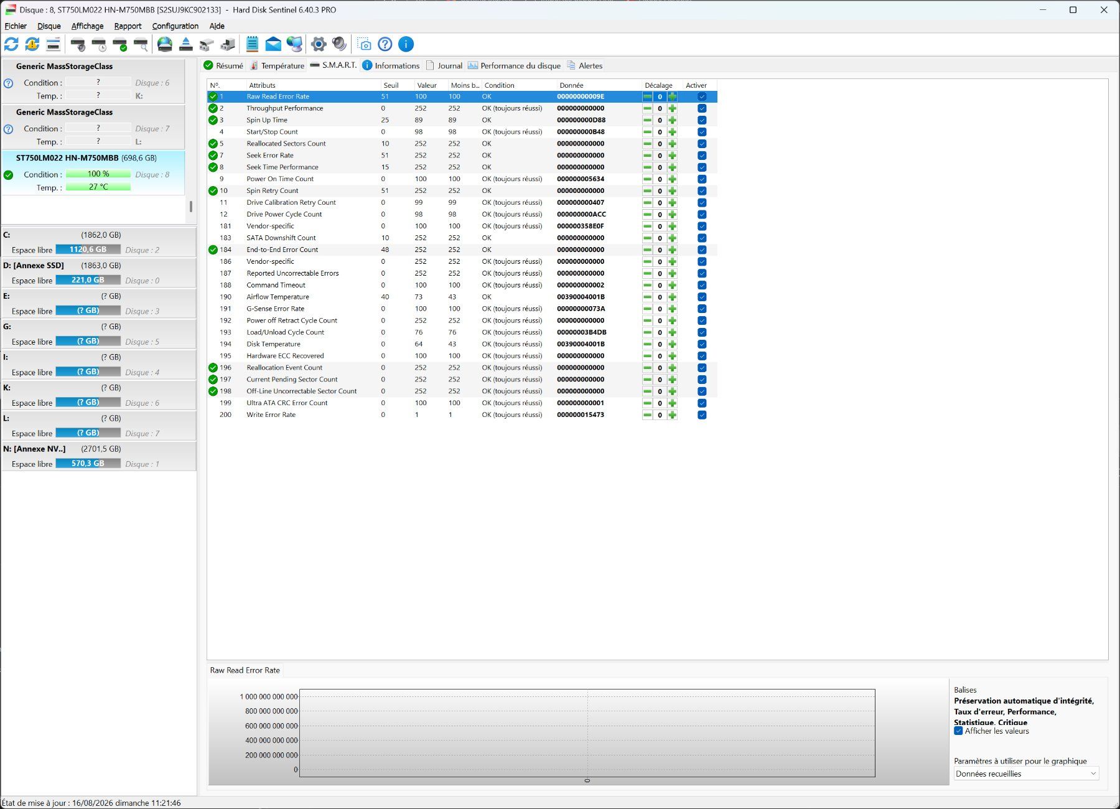Click the blue envelope mail icon
Screen dimensions: 1120x809
click(x=273, y=44)
